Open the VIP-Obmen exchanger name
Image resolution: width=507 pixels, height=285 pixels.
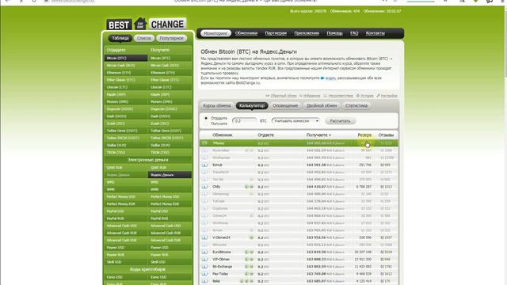coord(221,259)
